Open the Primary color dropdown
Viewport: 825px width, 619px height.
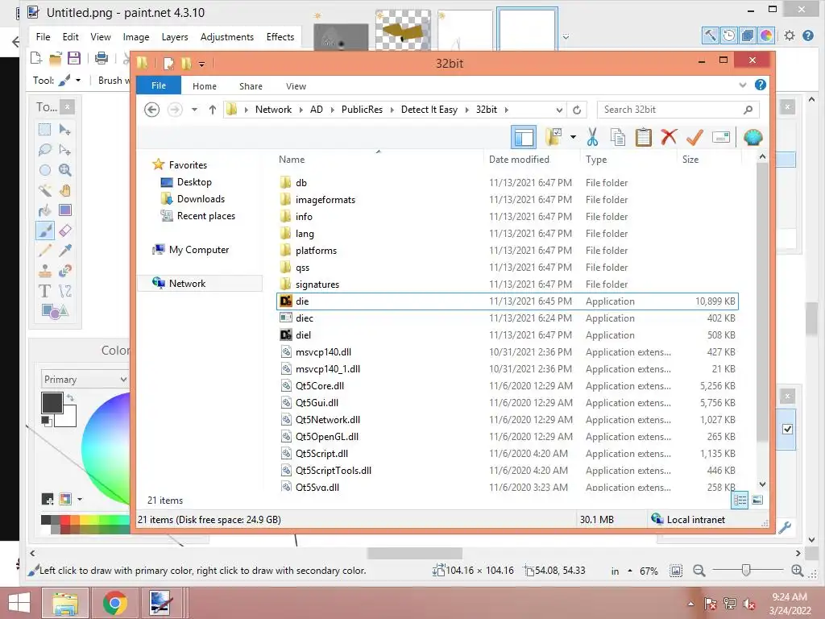point(85,379)
